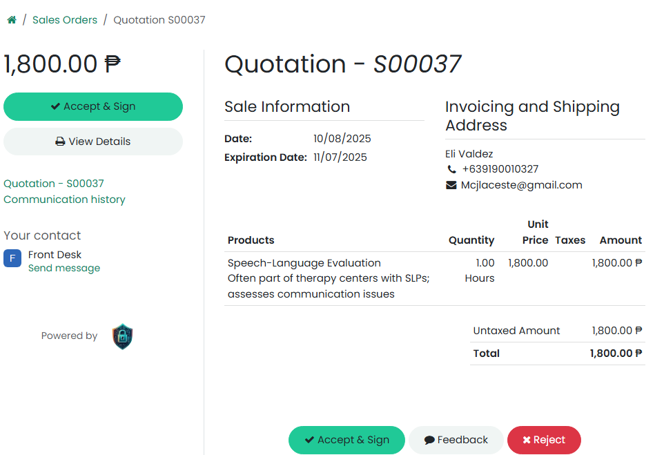Open the Feedback button
664x455 pixels.
pos(456,440)
